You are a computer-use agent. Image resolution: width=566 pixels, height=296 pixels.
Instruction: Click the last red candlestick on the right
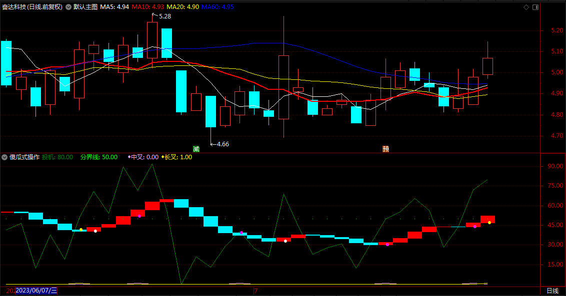point(487,66)
